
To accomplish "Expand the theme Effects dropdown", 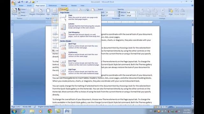I will pos(23,16).
